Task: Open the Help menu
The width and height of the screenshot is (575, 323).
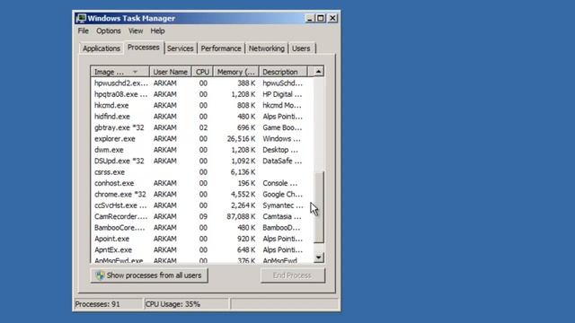Action: pyautogui.click(x=157, y=31)
